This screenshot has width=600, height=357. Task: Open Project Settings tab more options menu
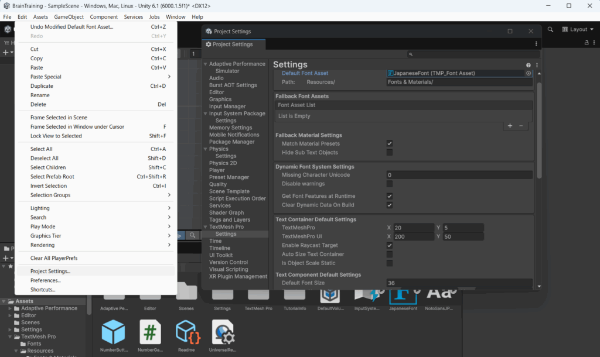pyautogui.click(x=536, y=44)
